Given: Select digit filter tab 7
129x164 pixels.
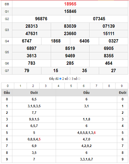Looking at the screenshot, I should pyautogui.click(x=96, y=86).
